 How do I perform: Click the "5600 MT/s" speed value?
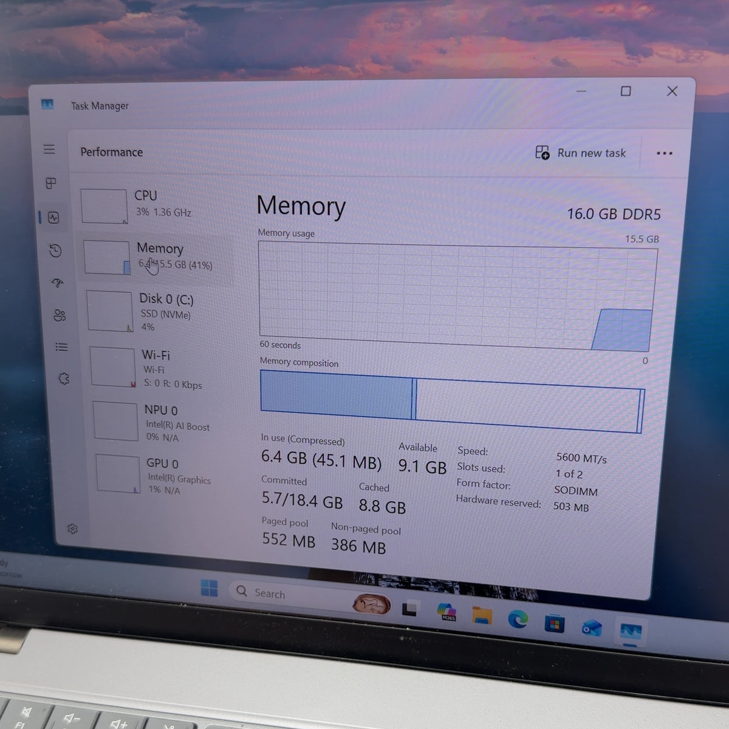(x=581, y=458)
